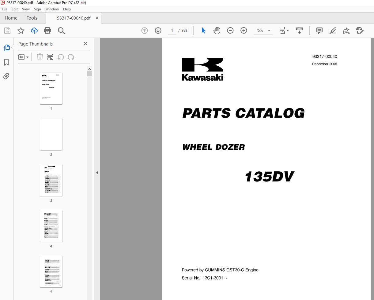Open the Window menu
The width and height of the screenshot is (374, 300).
coord(52,9)
